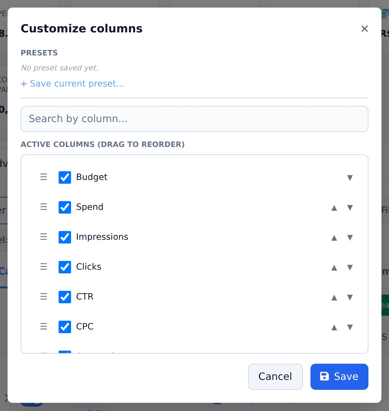Move CTR column down
Image resolution: width=389 pixels, height=411 pixels.
tap(350, 297)
